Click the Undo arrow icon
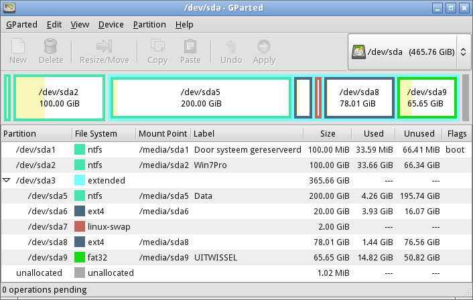The image size is (473, 300). tap(231, 47)
